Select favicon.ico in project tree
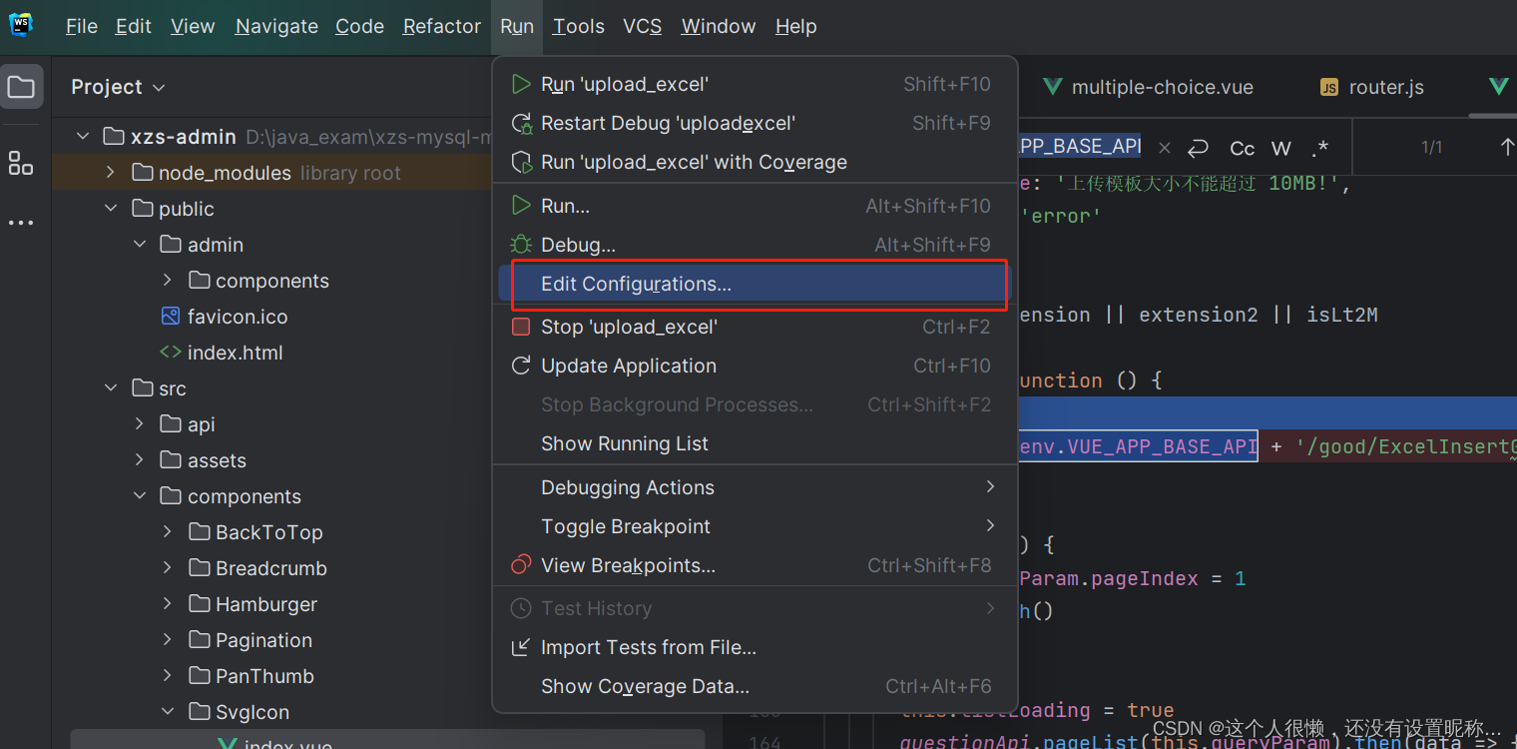The width and height of the screenshot is (1517, 749). [x=238, y=317]
